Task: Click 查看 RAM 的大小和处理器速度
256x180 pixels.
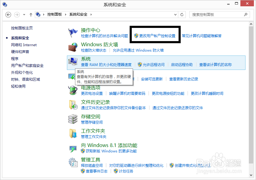Action: pos(106,64)
